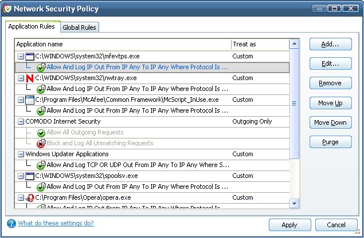
Task: Remove the selected rule with Remove button
Action: (331, 83)
